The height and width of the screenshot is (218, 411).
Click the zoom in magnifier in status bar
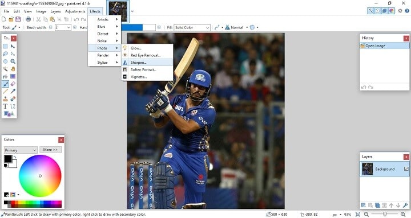tap(403, 215)
